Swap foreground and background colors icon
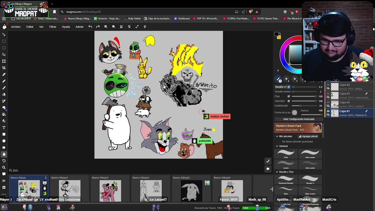The width and height of the screenshot is (375, 211). pyautogui.click(x=279, y=33)
